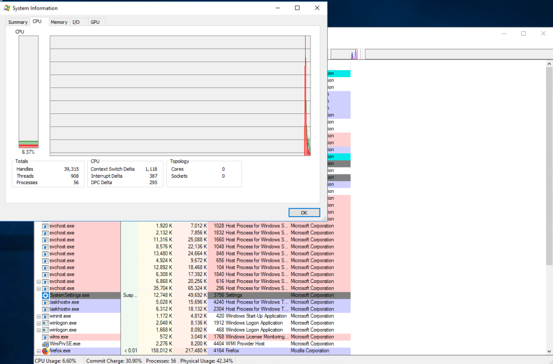Switch to the I/O tab
This screenshot has height=364, width=553.
(x=76, y=22)
